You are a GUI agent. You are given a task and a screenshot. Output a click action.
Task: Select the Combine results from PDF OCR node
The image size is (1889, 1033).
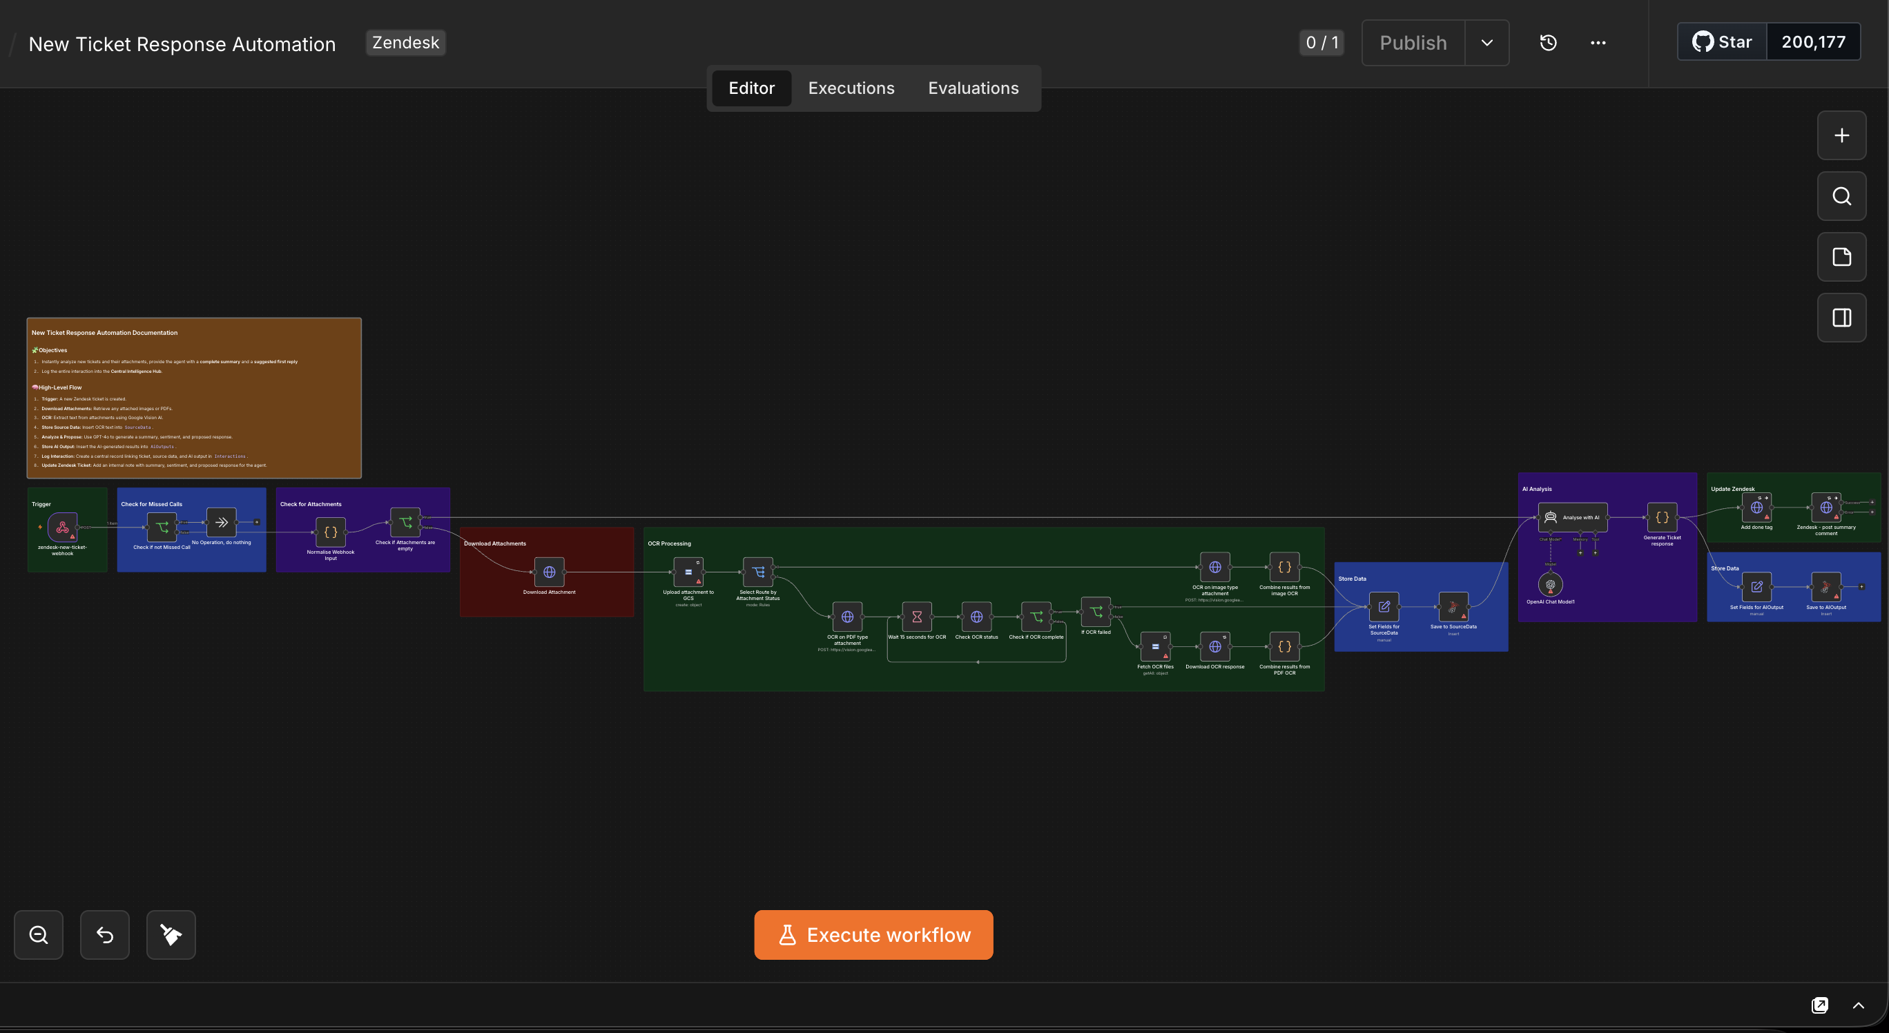pyautogui.click(x=1285, y=646)
